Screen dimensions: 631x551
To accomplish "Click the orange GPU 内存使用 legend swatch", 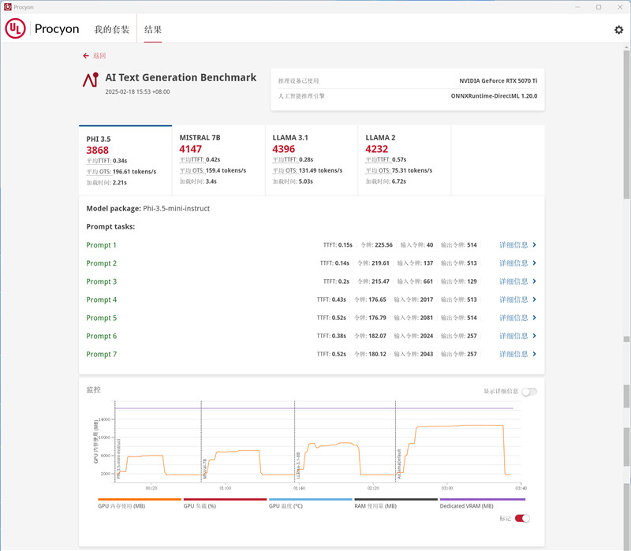I will (140, 499).
